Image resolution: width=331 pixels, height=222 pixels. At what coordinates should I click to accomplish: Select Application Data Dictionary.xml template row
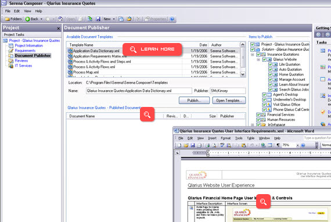(x=153, y=51)
